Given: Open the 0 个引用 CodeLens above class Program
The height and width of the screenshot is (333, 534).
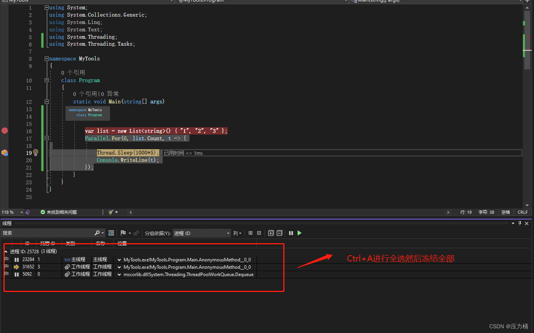Looking at the screenshot, I should click(73, 73).
